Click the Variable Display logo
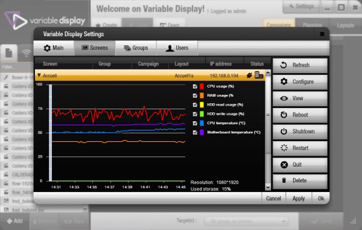362x230 pixels. tap(45, 21)
